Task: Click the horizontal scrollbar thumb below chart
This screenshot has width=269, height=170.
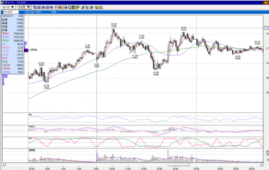Action: click(x=178, y=164)
